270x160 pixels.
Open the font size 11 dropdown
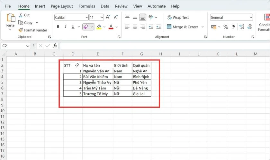pyautogui.click(x=102, y=17)
